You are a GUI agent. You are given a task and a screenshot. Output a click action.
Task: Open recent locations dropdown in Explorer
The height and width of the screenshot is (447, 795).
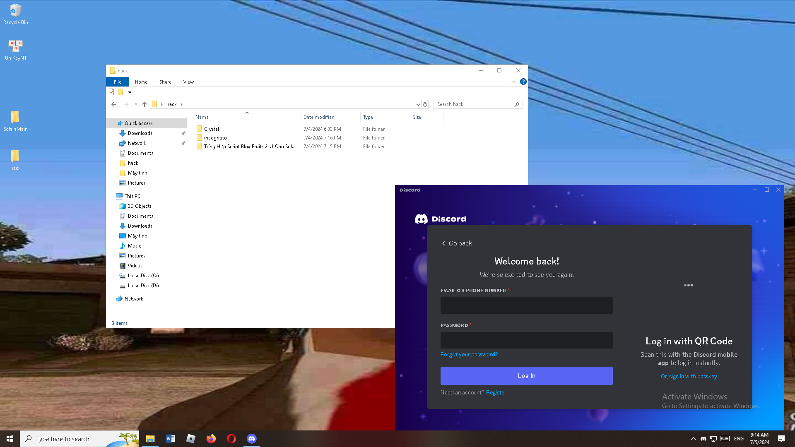pyautogui.click(x=136, y=104)
